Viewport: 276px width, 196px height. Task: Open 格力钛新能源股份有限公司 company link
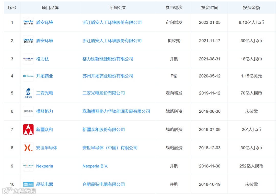108,59
